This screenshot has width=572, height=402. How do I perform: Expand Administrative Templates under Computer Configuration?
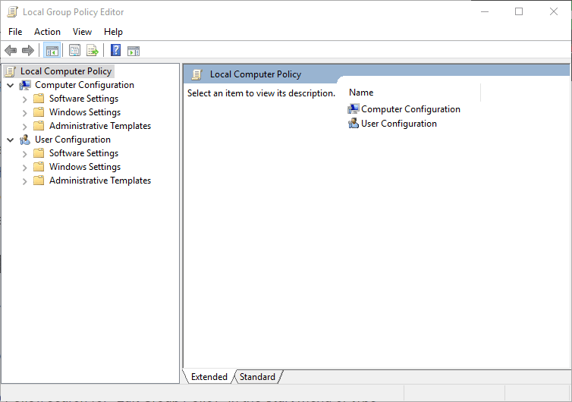(x=24, y=127)
